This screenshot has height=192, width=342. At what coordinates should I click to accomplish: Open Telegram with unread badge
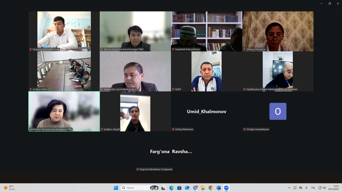195,188
